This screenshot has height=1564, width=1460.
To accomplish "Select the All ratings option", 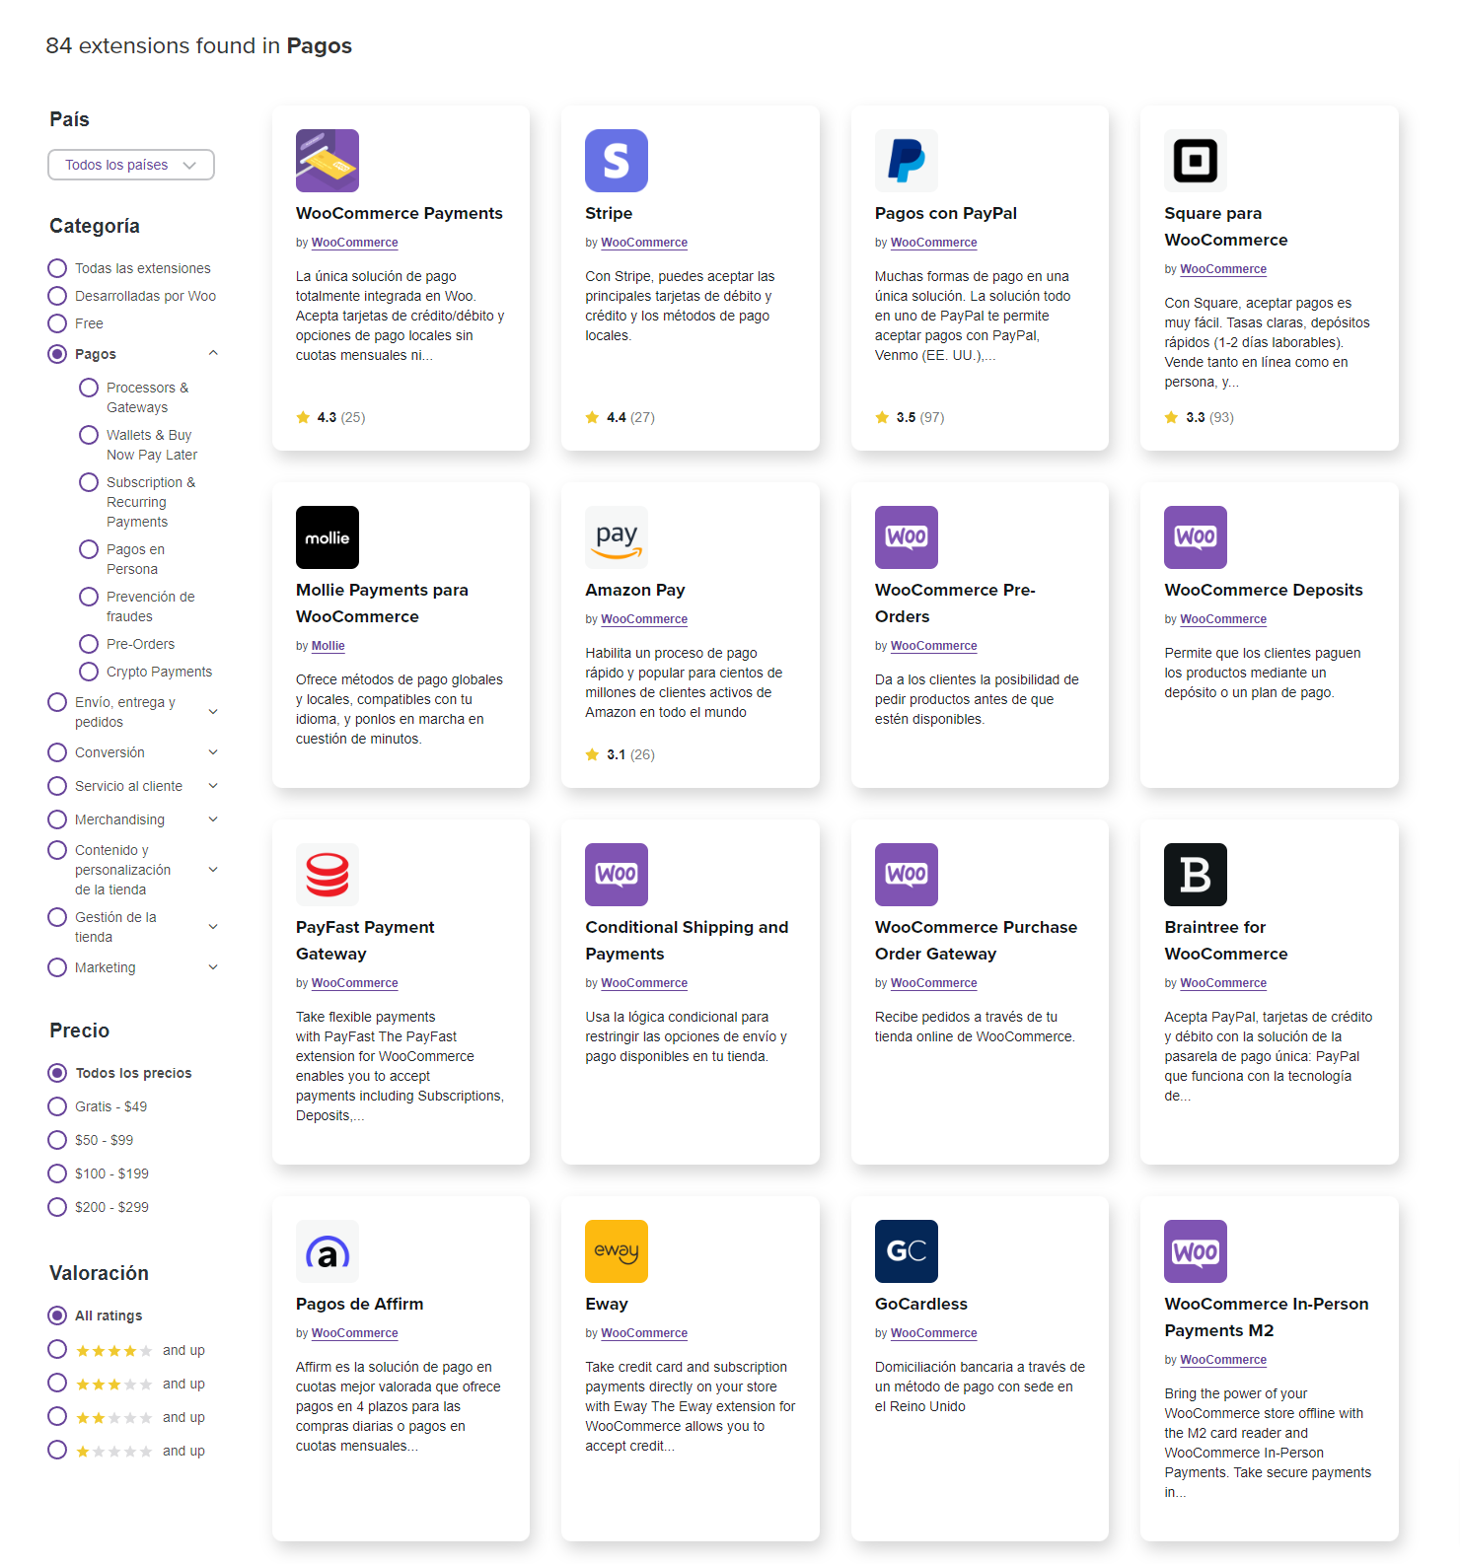I will click(57, 1315).
